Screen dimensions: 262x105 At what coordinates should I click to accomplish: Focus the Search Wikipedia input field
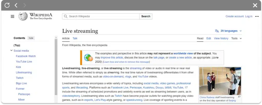click(x=101, y=16)
